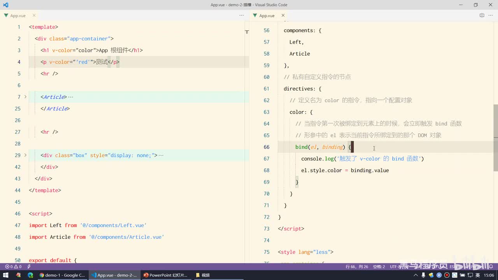The image size is (498, 280).
Task: Click the blue pause icon in the system tray
Action: click(439, 275)
